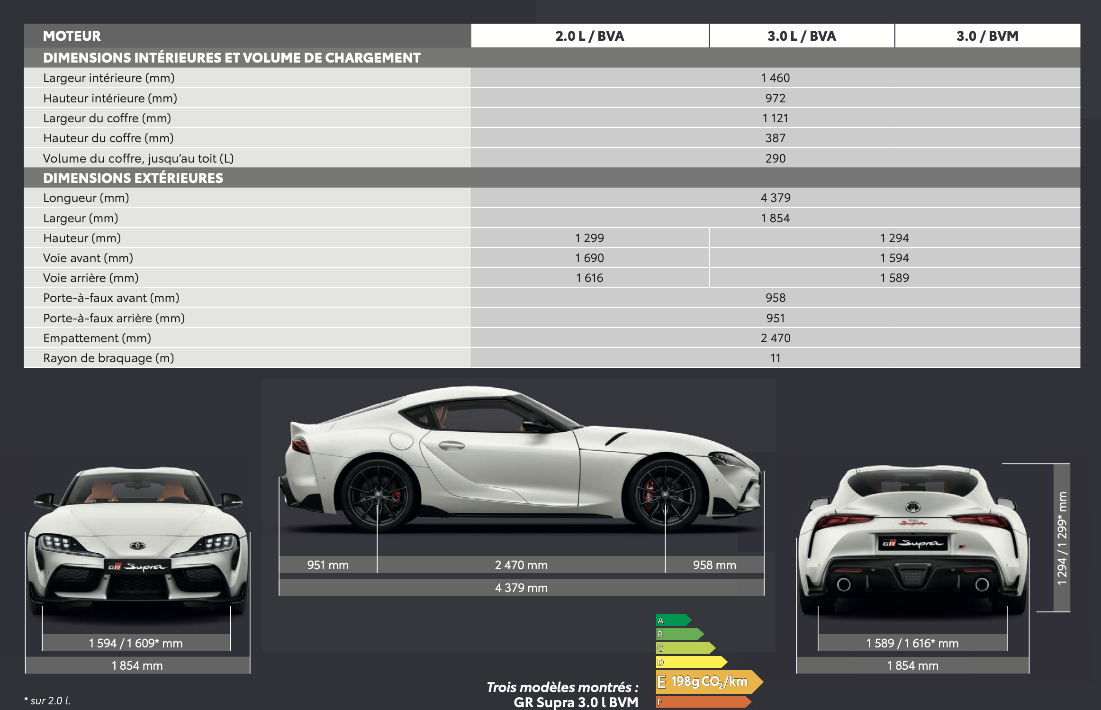1101x710 pixels.
Task: Click the 1 299 height value for 2.0 L
Action: [590, 238]
